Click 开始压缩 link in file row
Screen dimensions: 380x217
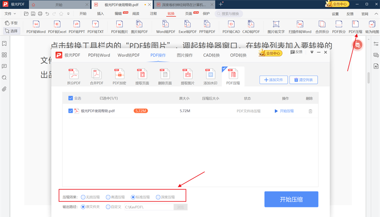[x=284, y=111]
